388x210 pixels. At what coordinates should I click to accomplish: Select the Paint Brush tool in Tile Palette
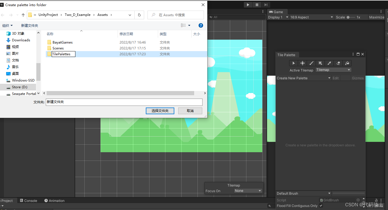(x=311, y=63)
